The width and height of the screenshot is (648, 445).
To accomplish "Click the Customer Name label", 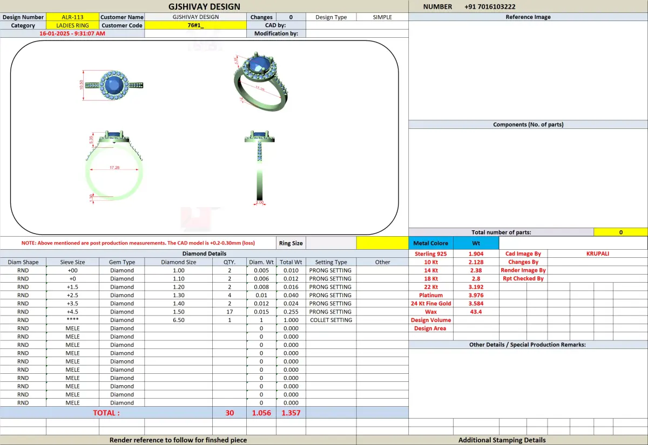I will (x=122, y=17).
